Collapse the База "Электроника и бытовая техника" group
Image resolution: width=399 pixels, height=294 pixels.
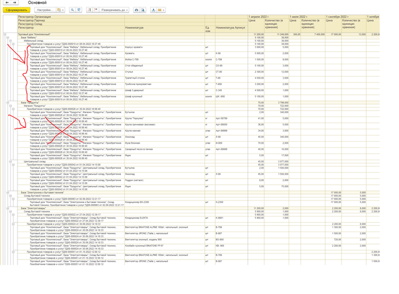click(x=7, y=193)
